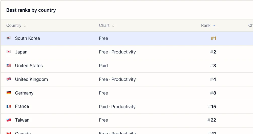Click the Free chart cell for South Korea
The image size is (253, 134).
coord(103,38)
